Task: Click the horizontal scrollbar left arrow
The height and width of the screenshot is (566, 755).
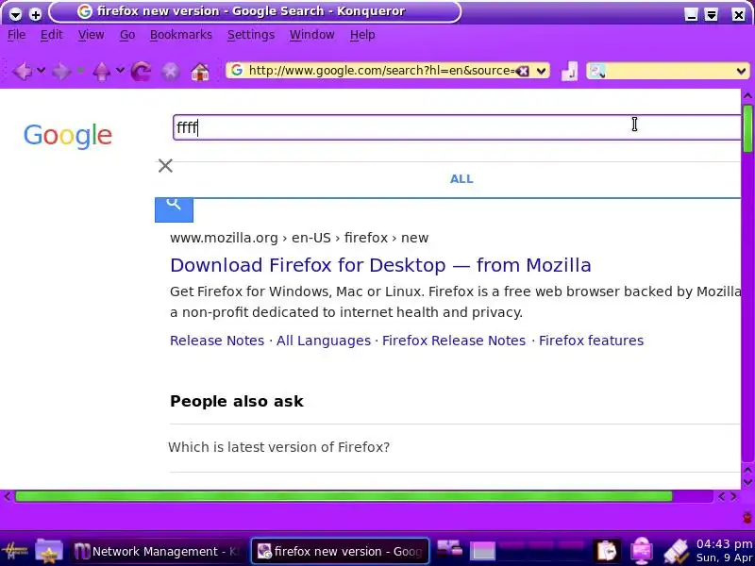Action: (7, 496)
